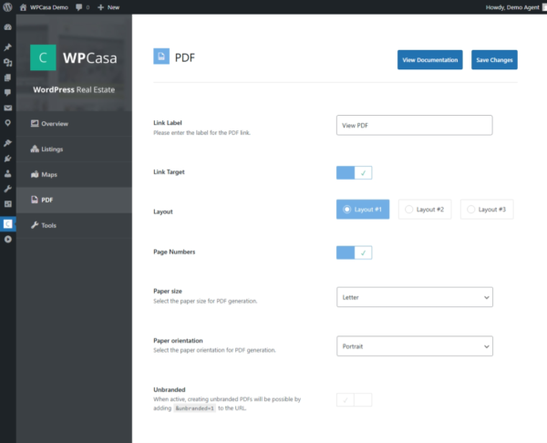Viewport: 547px width, 443px height.
Task: Open the map pin location icon in sidebar
Action: (7, 123)
